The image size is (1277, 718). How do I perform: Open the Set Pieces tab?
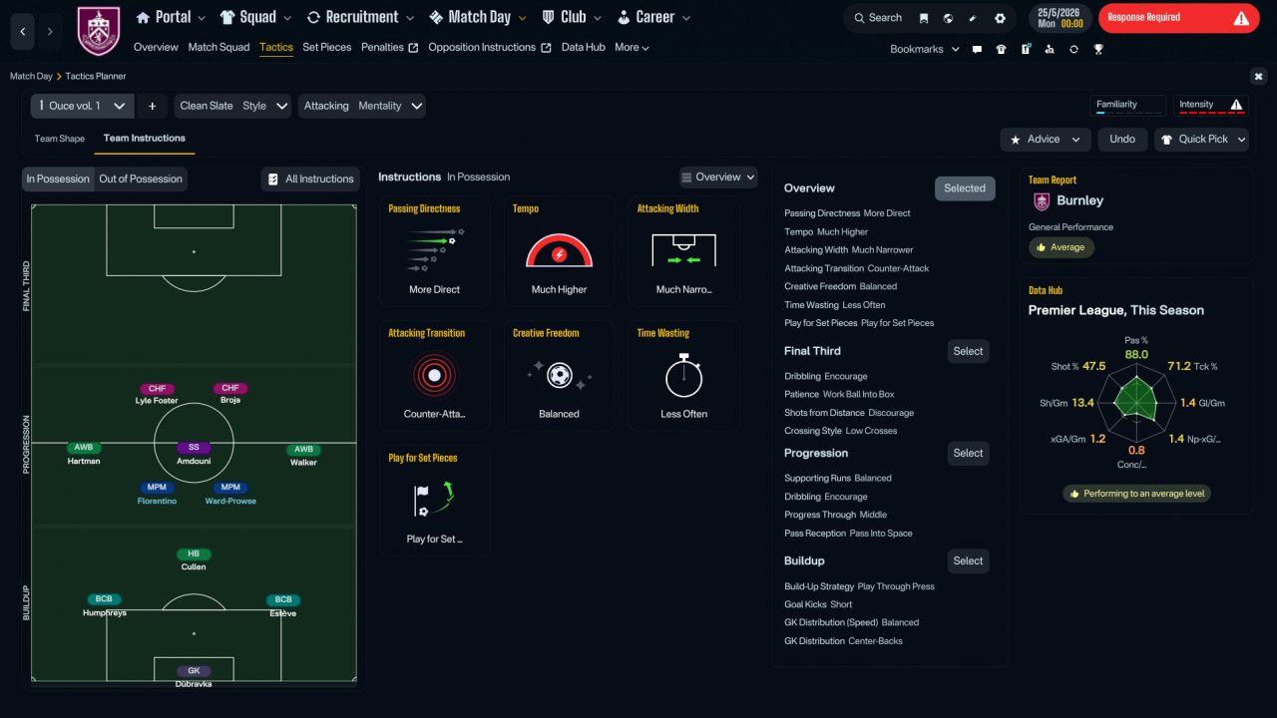point(327,47)
